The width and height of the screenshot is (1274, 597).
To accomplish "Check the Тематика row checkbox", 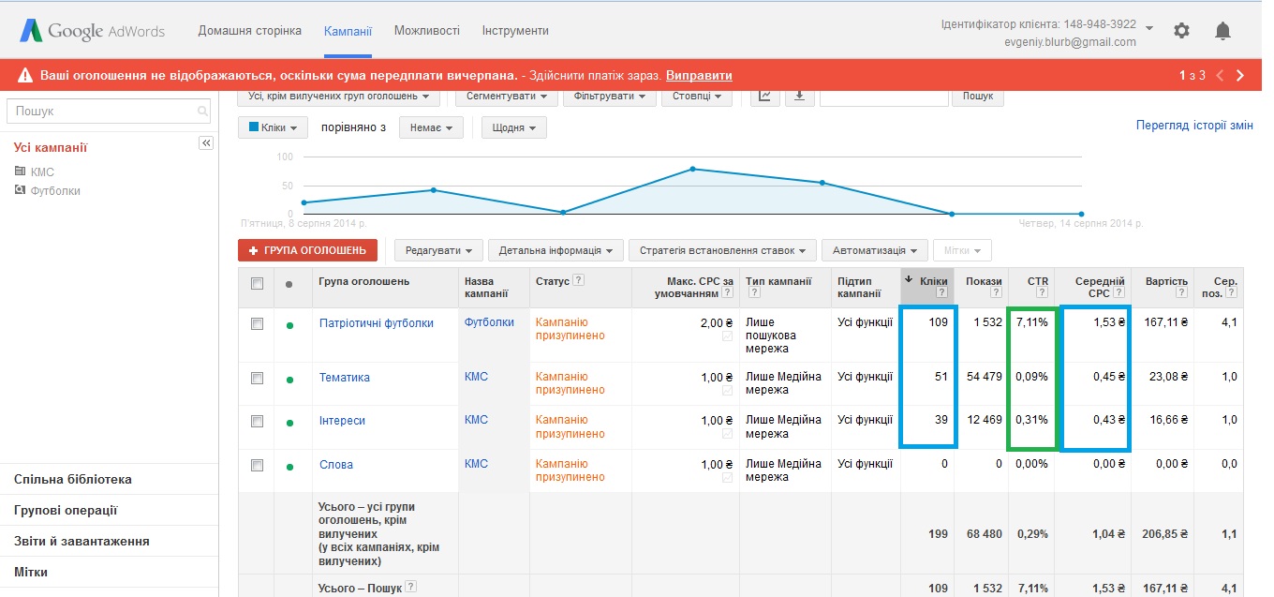I will tap(257, 378).
